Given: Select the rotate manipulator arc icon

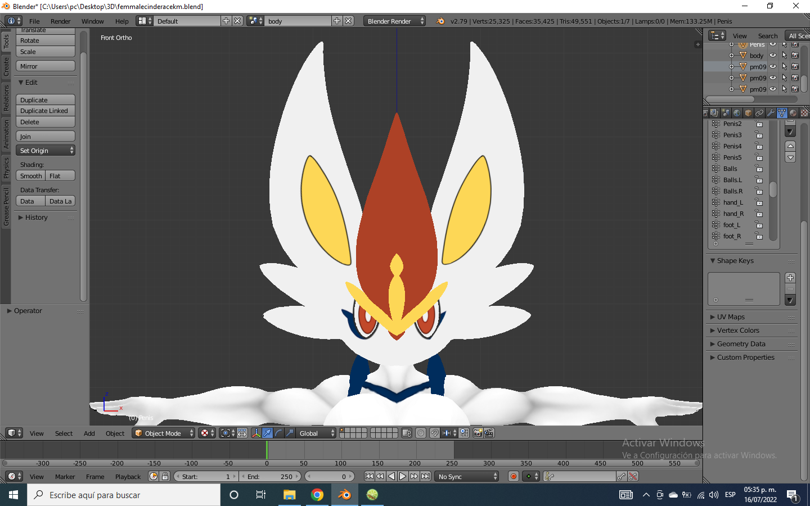Looking at the screenshot, I should 279,433.
